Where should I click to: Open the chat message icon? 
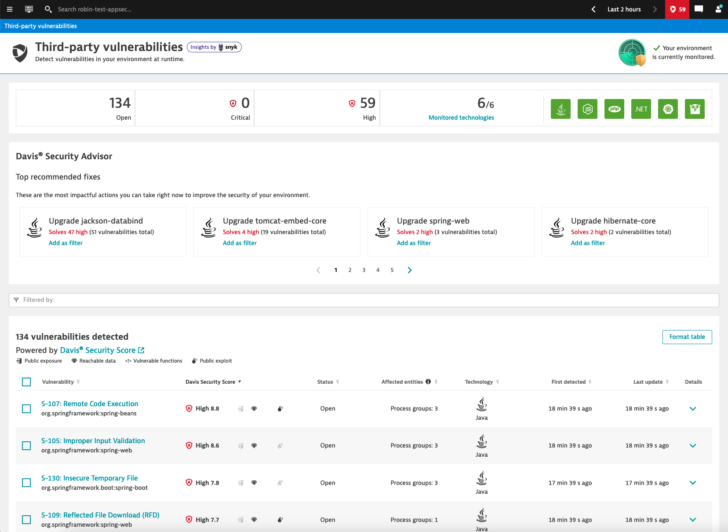click(699, 9)
